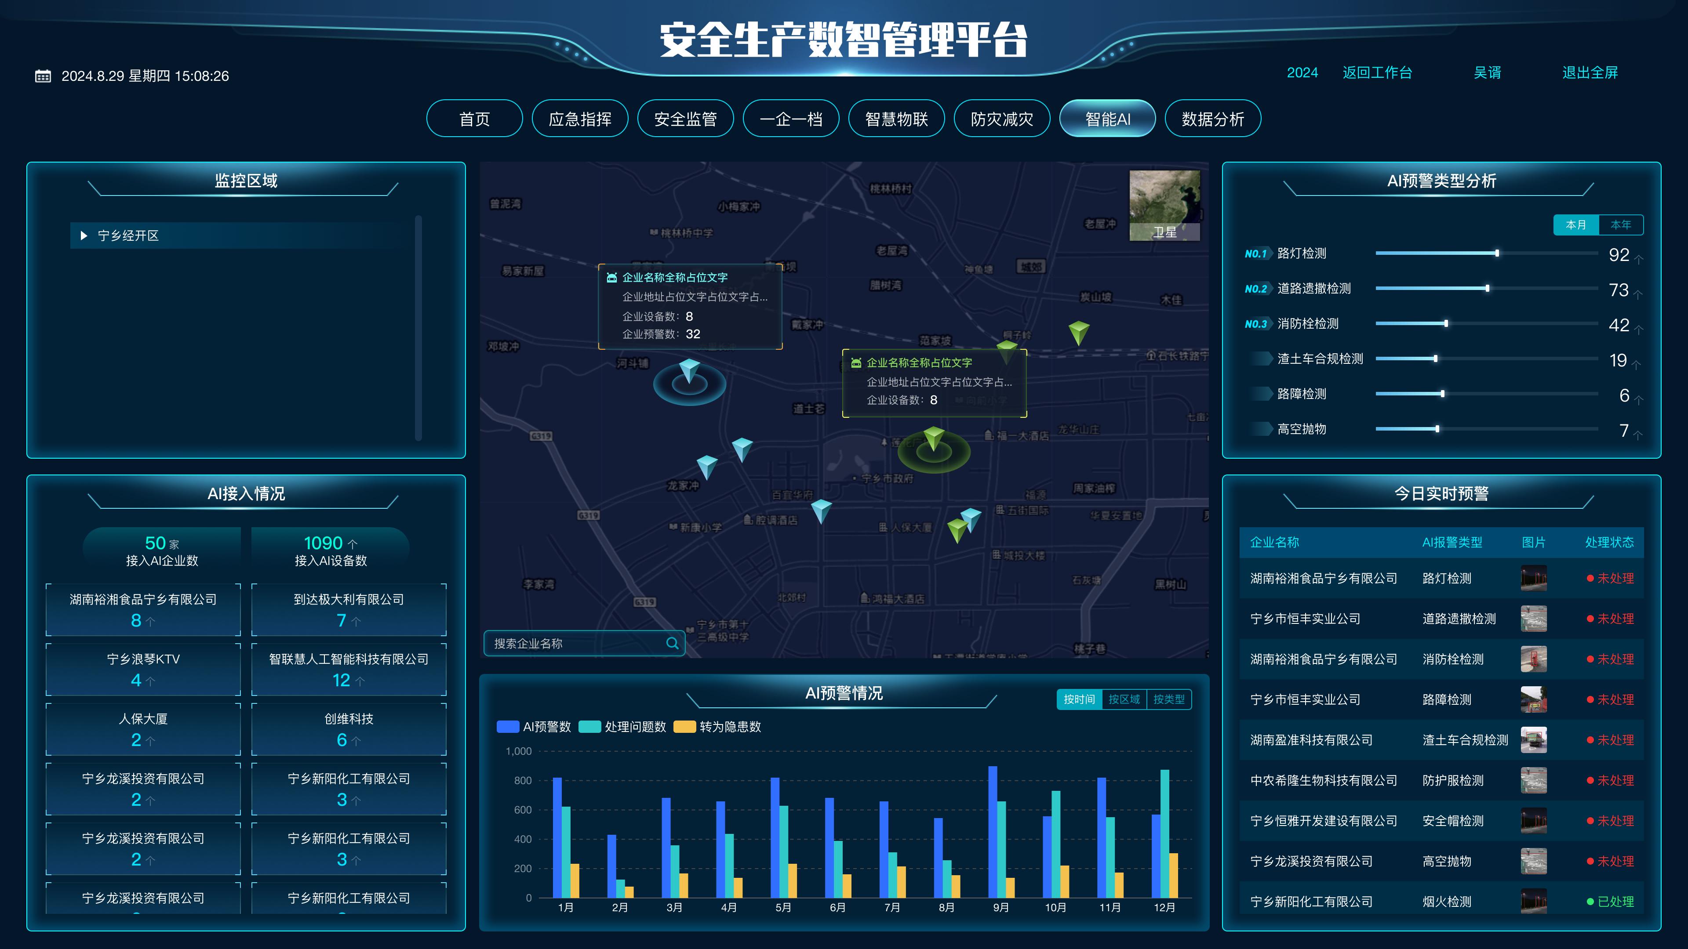
Task: Click the blue AI预警数 legend swatch
Action: [x=508, y=727]
